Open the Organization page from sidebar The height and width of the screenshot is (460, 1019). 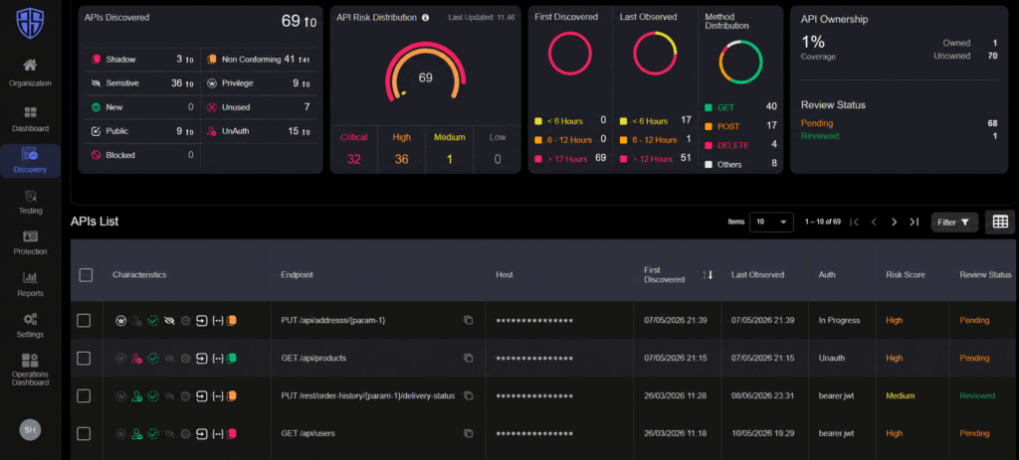click(x=30, y=72)
